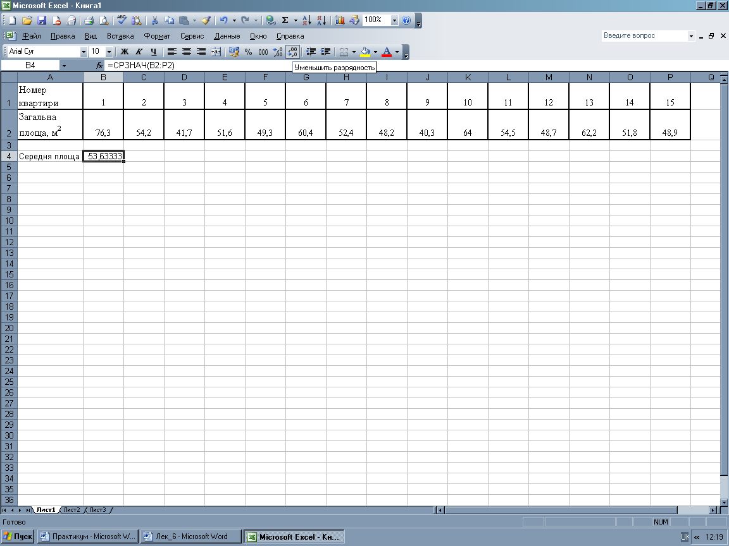Apply currency format icon
This screenshot has height=546, width=729.
234,52
